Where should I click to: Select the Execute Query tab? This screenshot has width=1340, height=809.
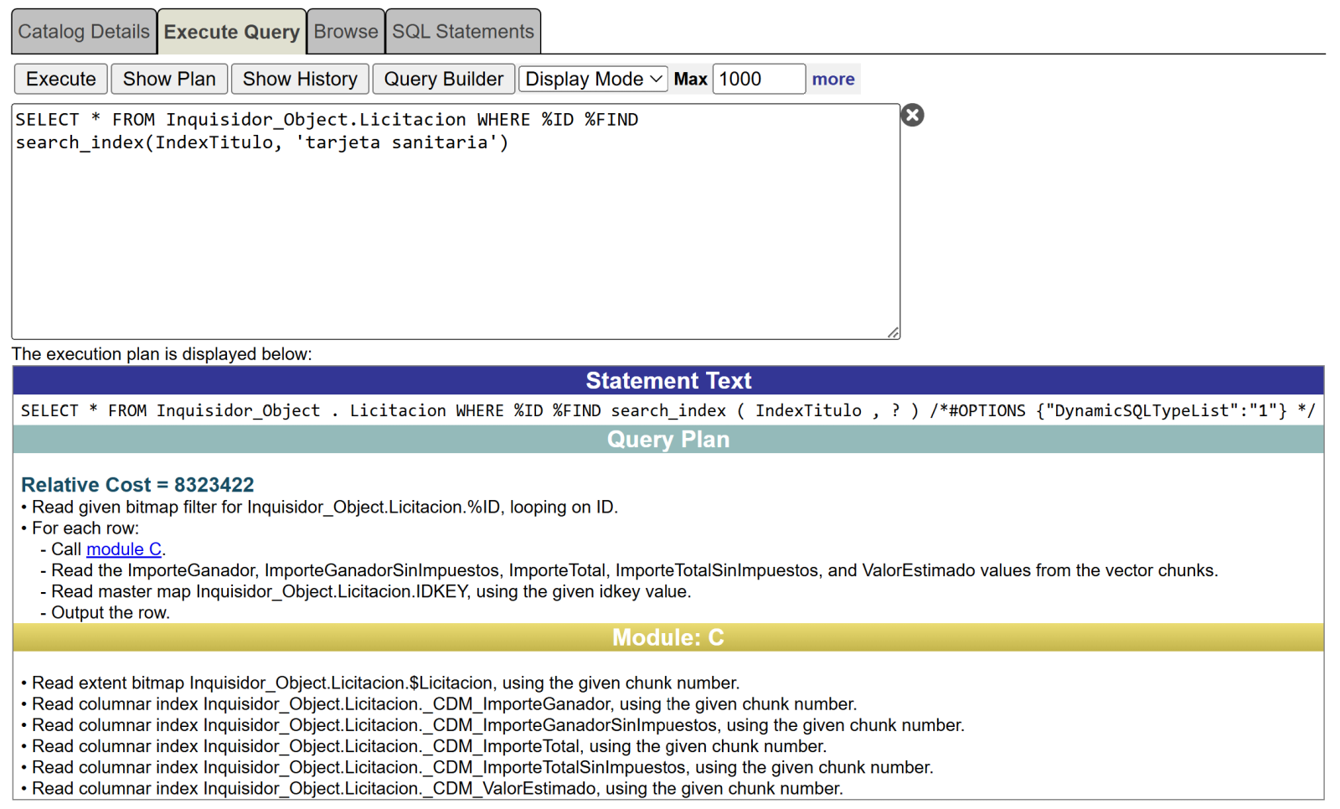click(x=231, y=32)
